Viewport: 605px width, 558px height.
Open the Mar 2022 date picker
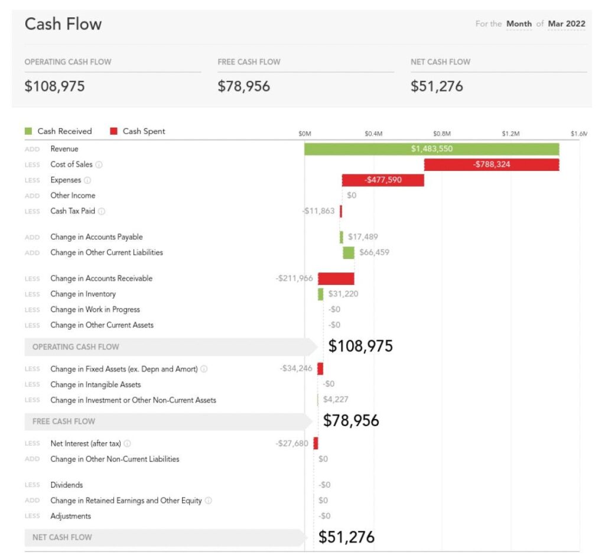click(566, 24)
